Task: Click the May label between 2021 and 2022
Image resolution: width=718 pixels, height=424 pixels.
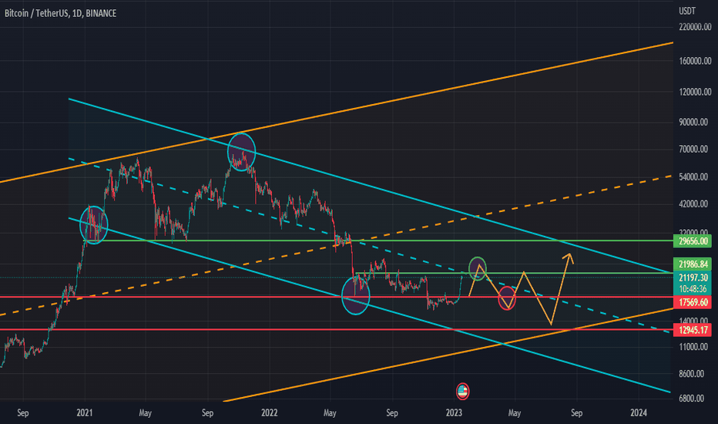Action: point(145,413)
